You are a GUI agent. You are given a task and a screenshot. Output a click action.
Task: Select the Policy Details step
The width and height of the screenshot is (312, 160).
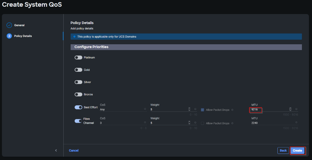click(23, 36)
